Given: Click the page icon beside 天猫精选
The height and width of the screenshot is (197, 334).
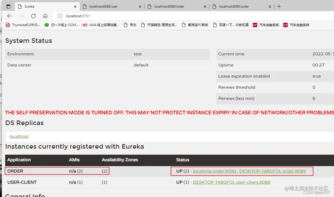Looking at the screenshot, I should [143, 25].
